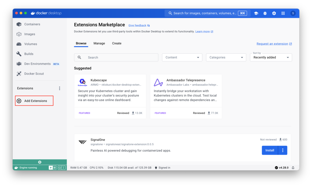
Task: Open the apps grid icon in header
Action: (283, 13)
